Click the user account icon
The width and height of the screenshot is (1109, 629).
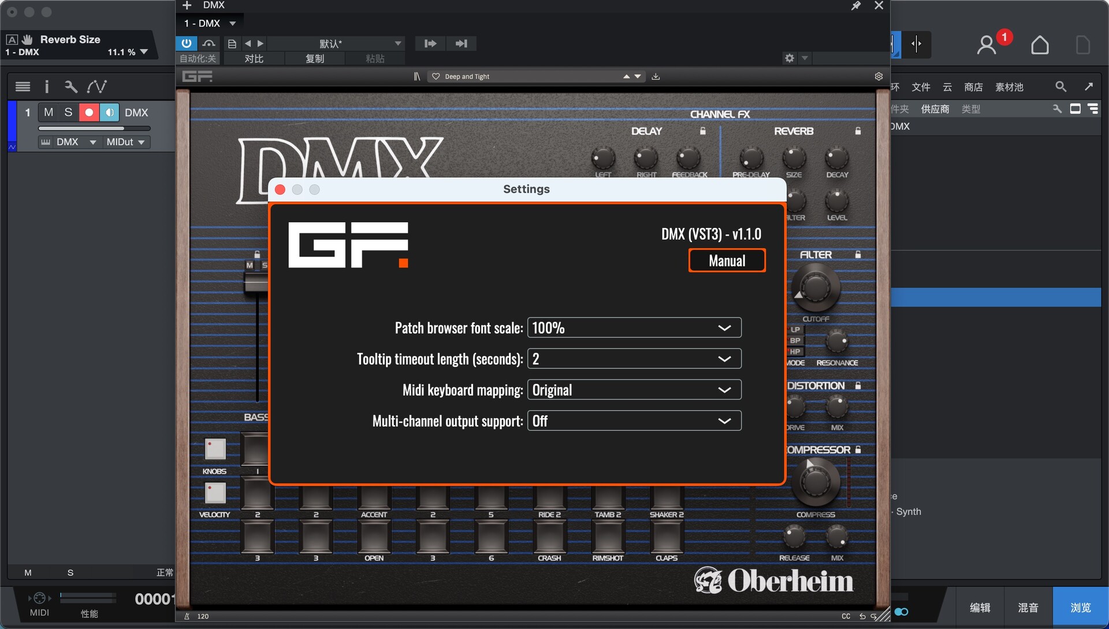(x=986, y=44)
